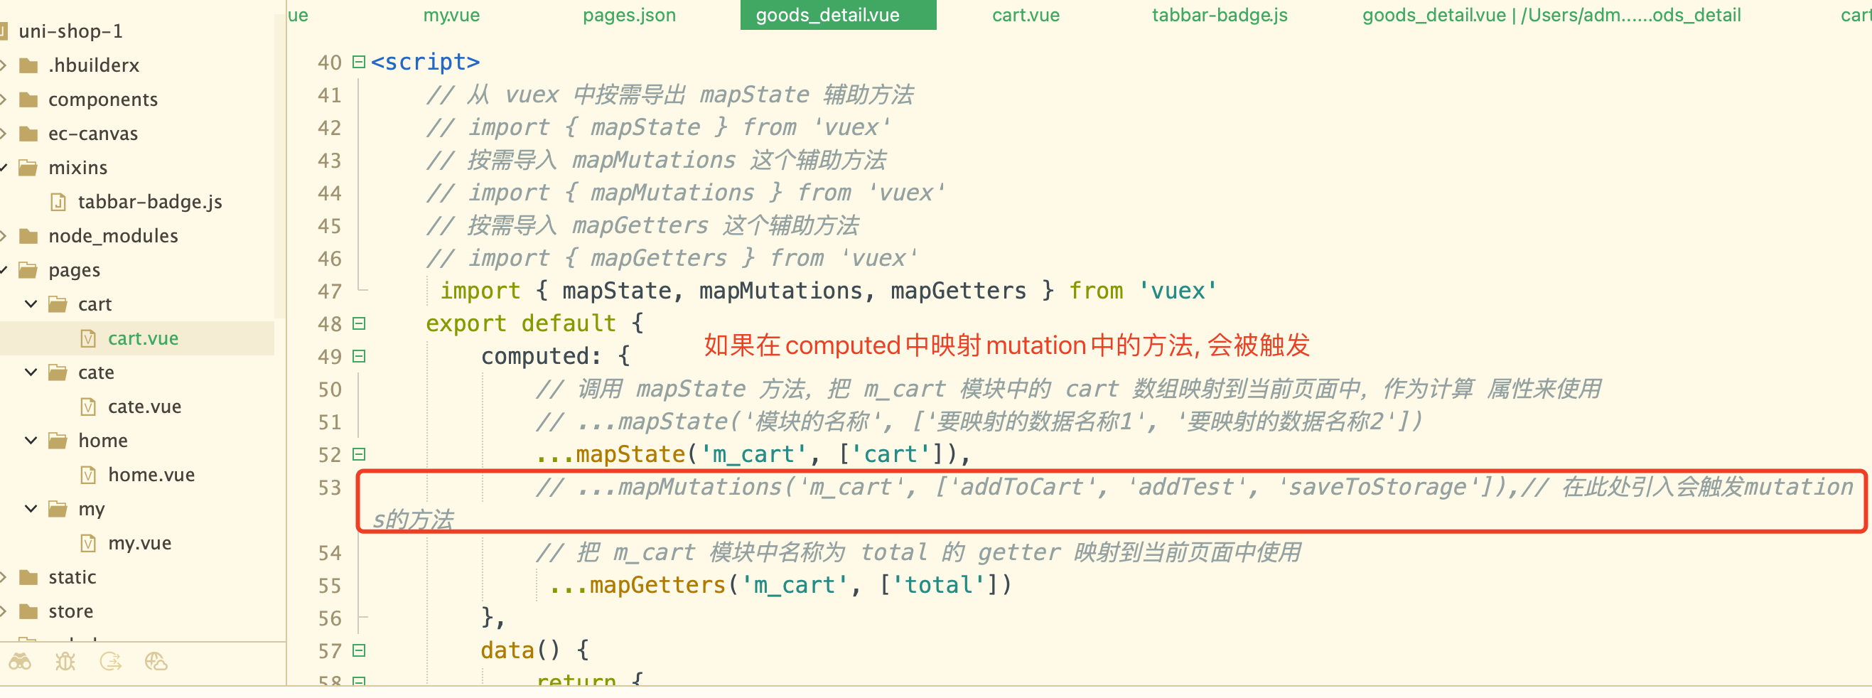The width and height of the screenshot is (1872, 698).
Task: Open the debug bug icon
Action: click(x=65, y=661)
